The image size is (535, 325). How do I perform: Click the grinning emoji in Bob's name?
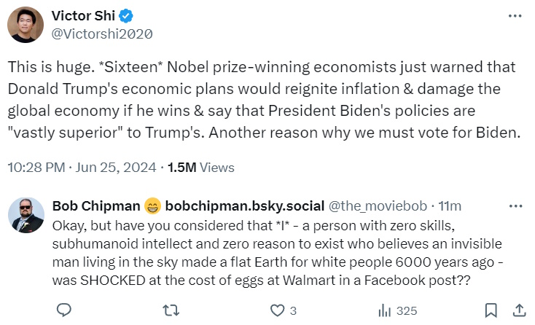click(152, 205)
